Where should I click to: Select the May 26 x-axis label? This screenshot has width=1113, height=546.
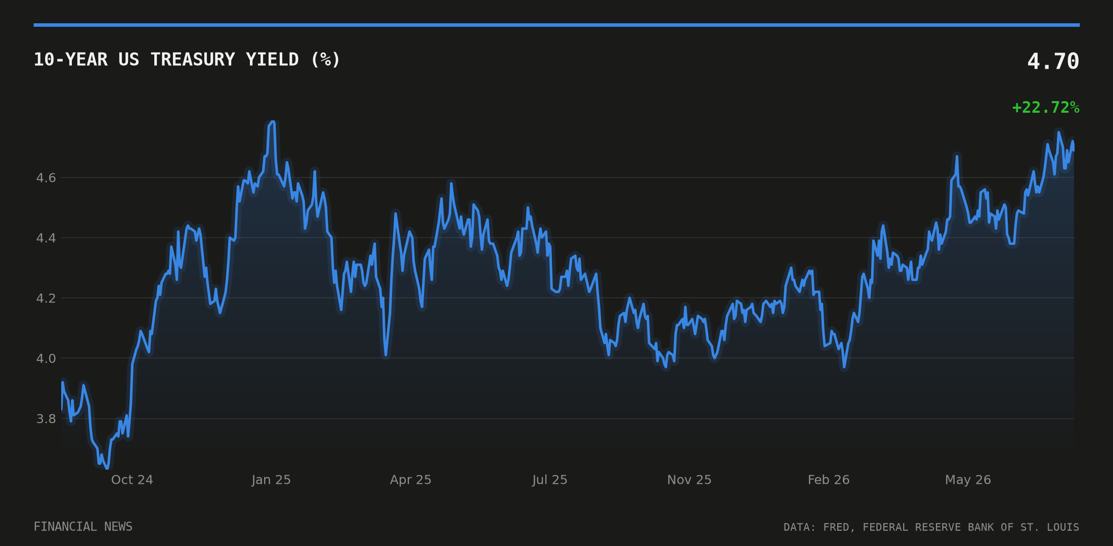[x=968, y=480]
